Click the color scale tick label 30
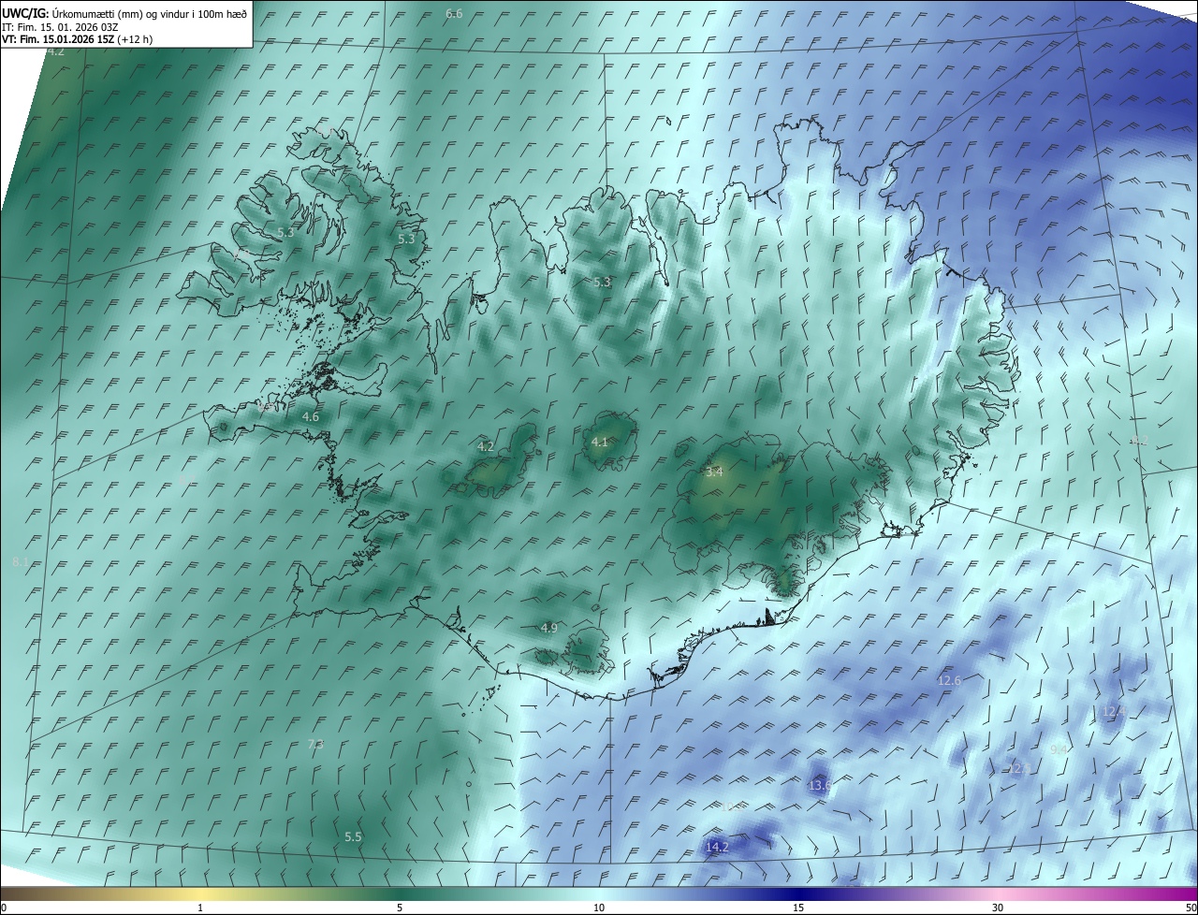The image size is (1198, 915). tap(998, 908)
